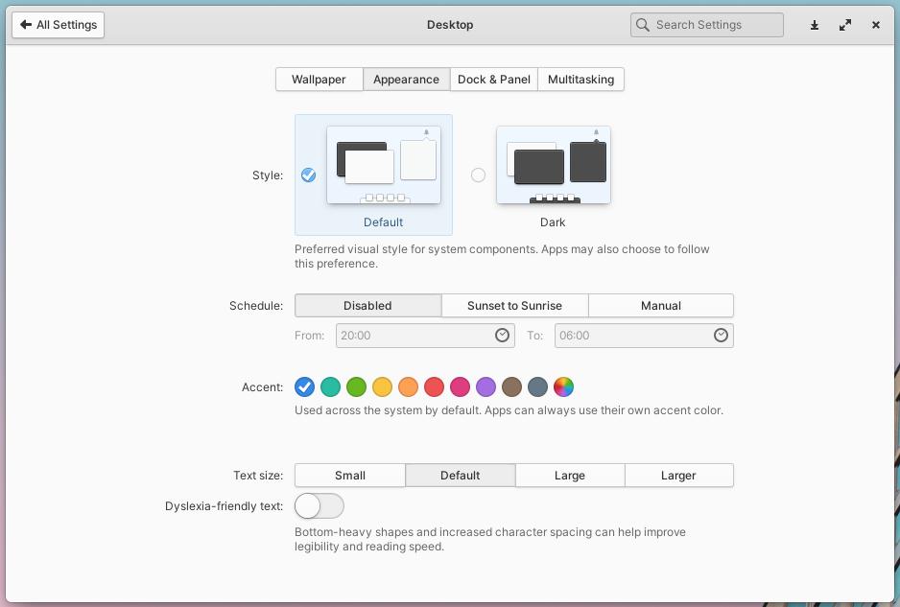Set schedule to Sunset to Sunrise
The height and width of the screenshot is (607, 900).
pos(514,305)
